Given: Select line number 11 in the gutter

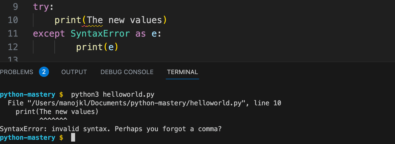Looking at the screenshot, I should (13, 34).
